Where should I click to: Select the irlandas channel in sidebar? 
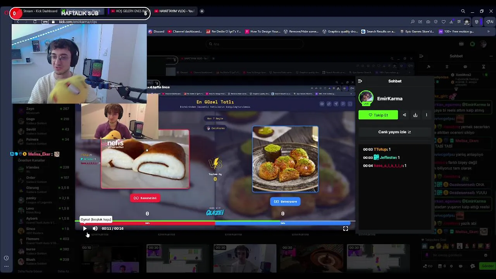[x=43, y=169]
